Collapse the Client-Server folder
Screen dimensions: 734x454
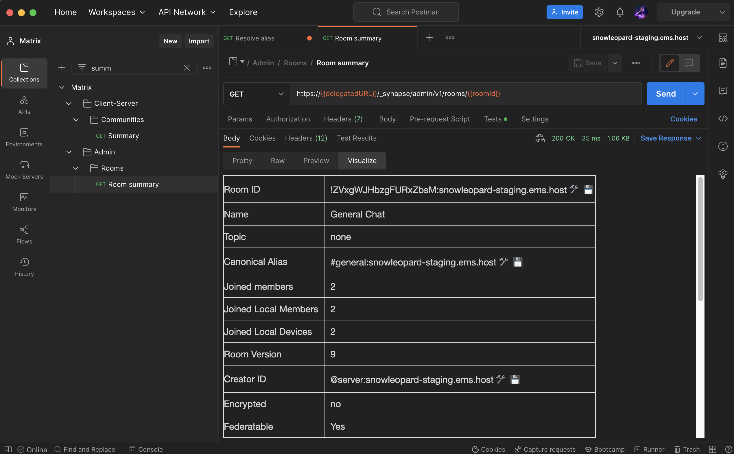[69, 103]
